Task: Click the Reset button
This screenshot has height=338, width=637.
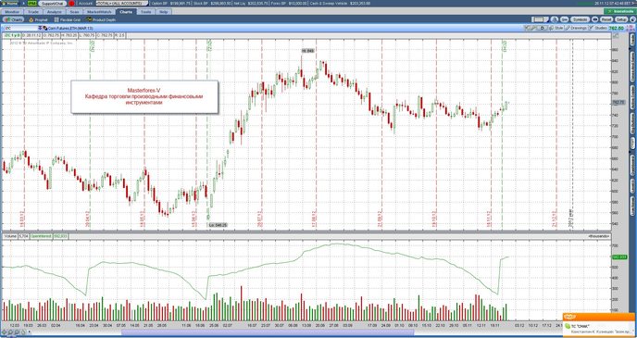Action: [x=606, y=19]
